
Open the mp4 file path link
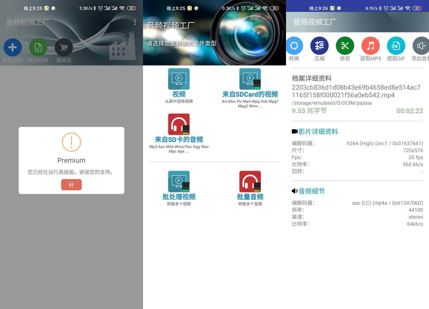pyautogui.click(x=331, y=103)
